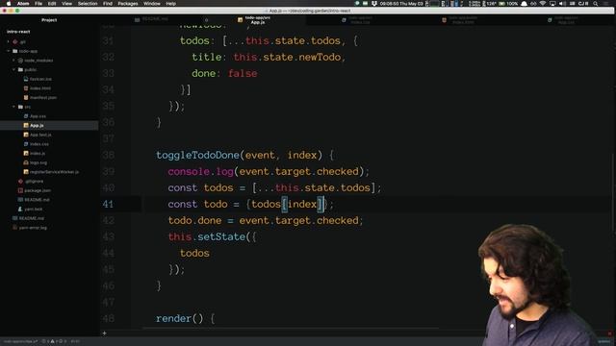Click on 'false' in line 33

[x=243, y=73]
